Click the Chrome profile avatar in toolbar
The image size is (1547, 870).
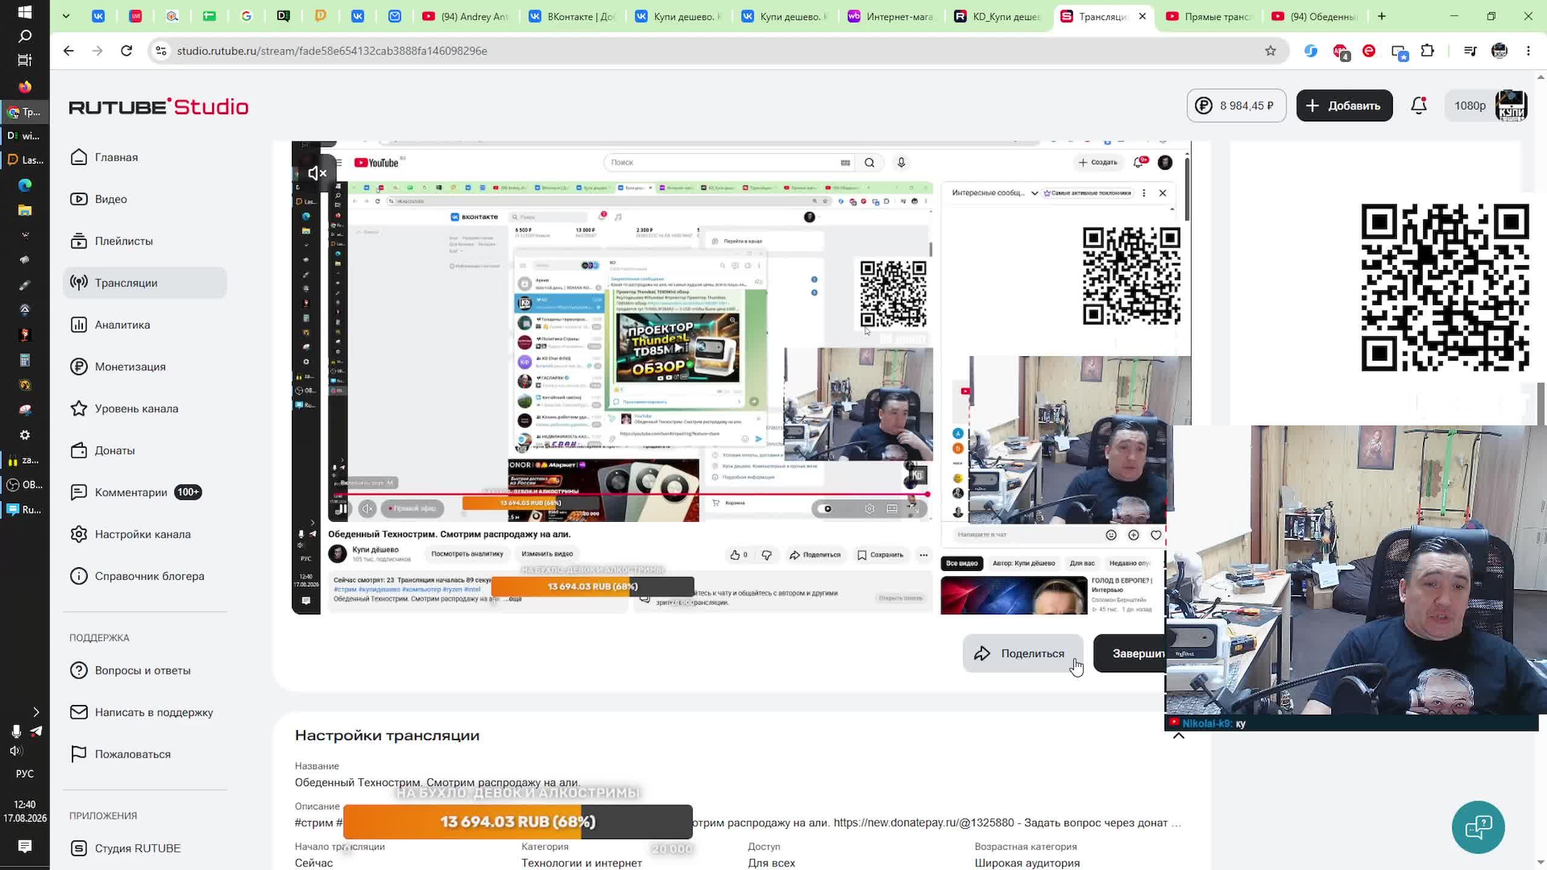tap(1499, 51)
